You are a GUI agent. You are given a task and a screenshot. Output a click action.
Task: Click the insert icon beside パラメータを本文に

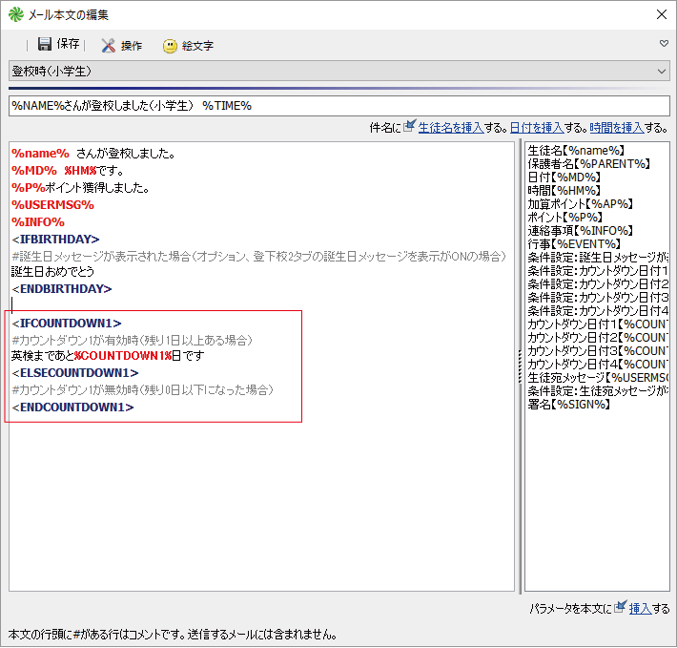coord(620,607)
